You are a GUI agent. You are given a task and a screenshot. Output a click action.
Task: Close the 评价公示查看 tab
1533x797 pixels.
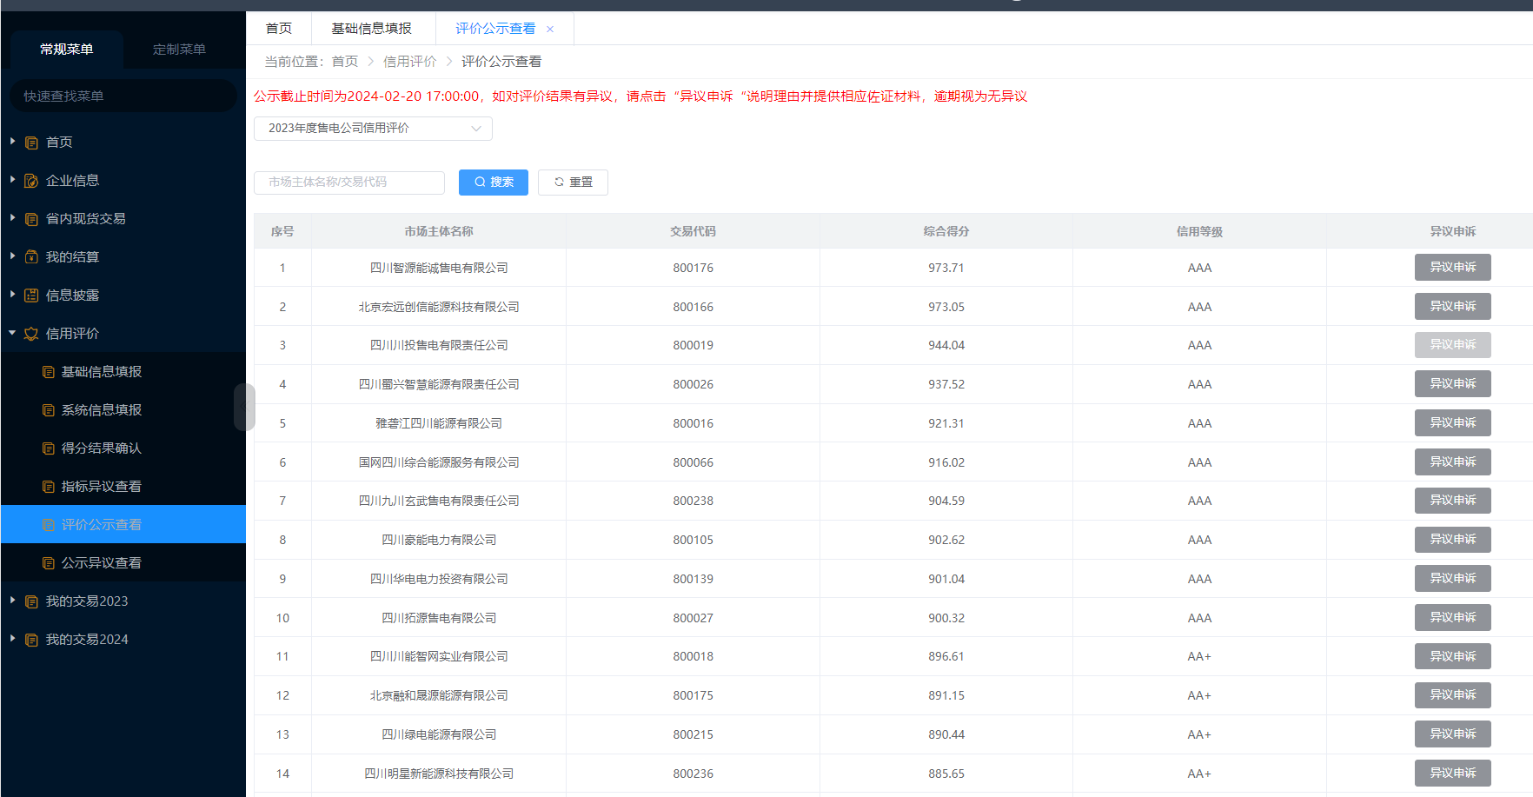click(550, 30)
